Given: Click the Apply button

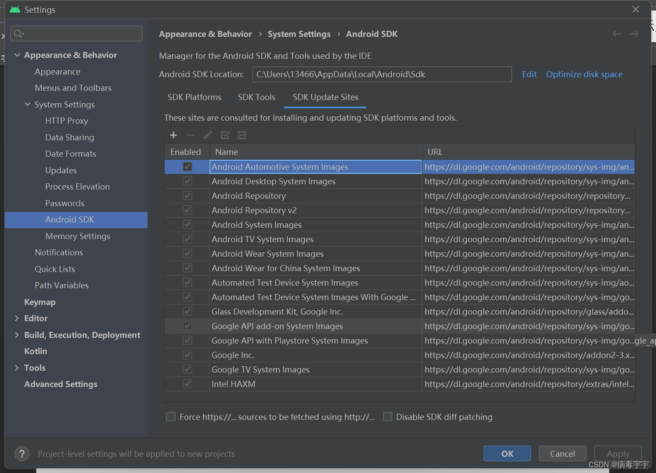Looking at the screenshot, I should 618,454.
